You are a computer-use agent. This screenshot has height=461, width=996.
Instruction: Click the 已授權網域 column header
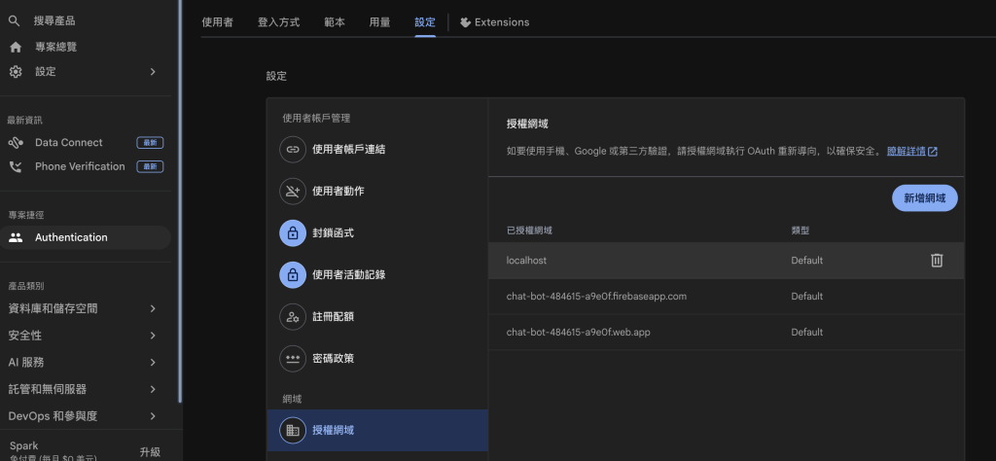click(x=529, y=230)
